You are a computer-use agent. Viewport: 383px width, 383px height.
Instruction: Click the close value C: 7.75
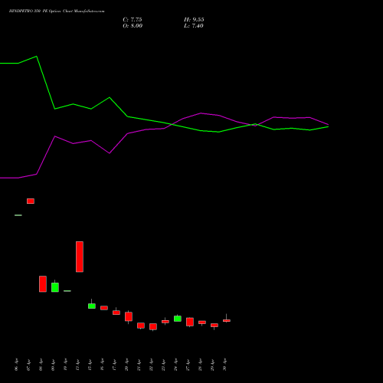133,20
